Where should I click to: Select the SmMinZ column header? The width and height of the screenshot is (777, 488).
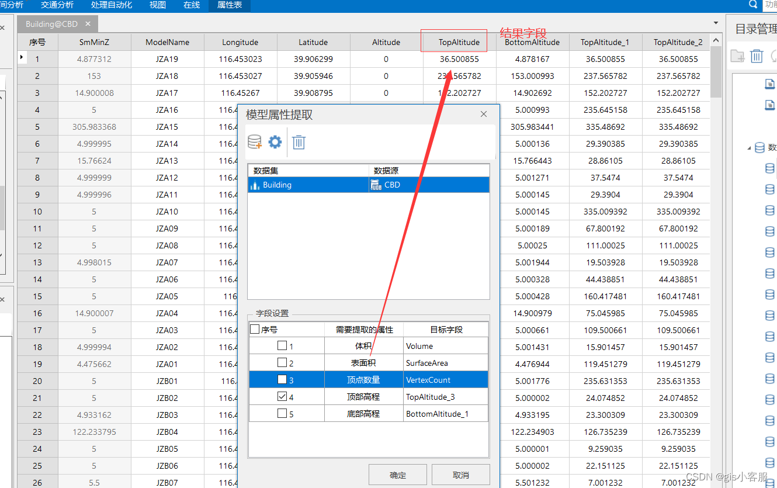[94, 42]
